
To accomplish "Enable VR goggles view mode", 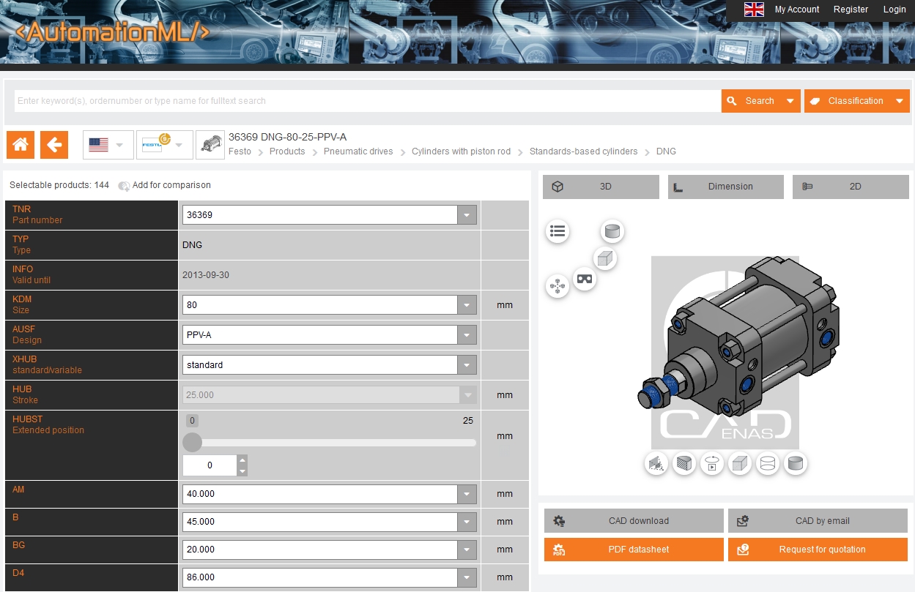I will coord(584,279).
